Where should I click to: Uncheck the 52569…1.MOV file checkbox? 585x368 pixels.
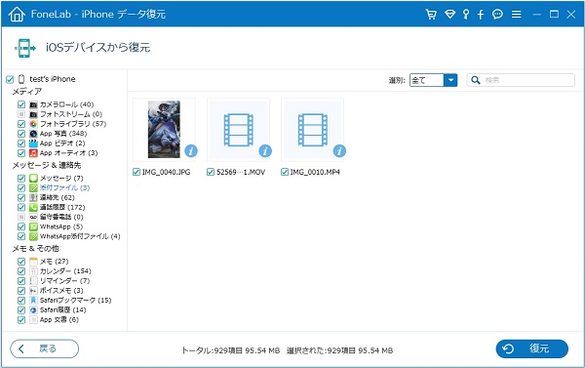point(211,172)
